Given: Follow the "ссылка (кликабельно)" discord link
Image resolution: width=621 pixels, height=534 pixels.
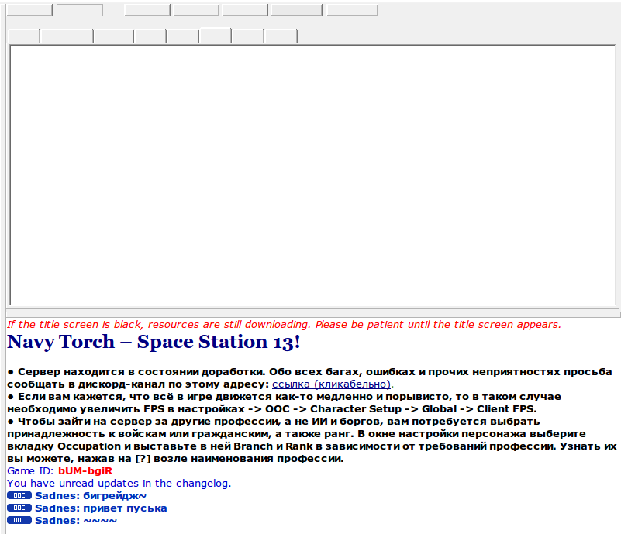Looking at the screenshot, I should tap(332, 384).
